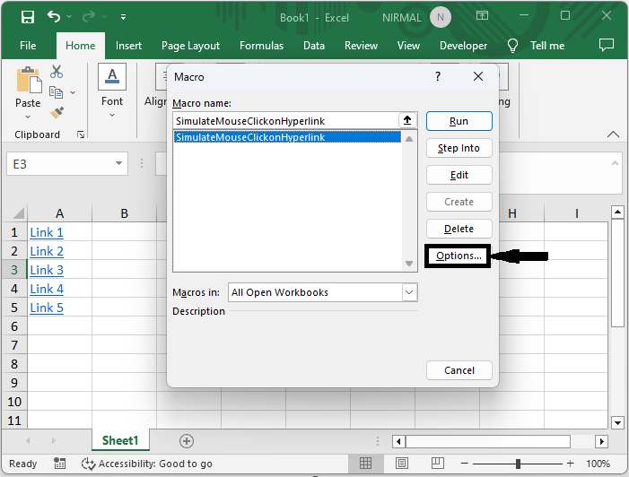Click the NIRMAL account avatar
This screenshot has height=477, width=629.
click(x=440, y=17)
